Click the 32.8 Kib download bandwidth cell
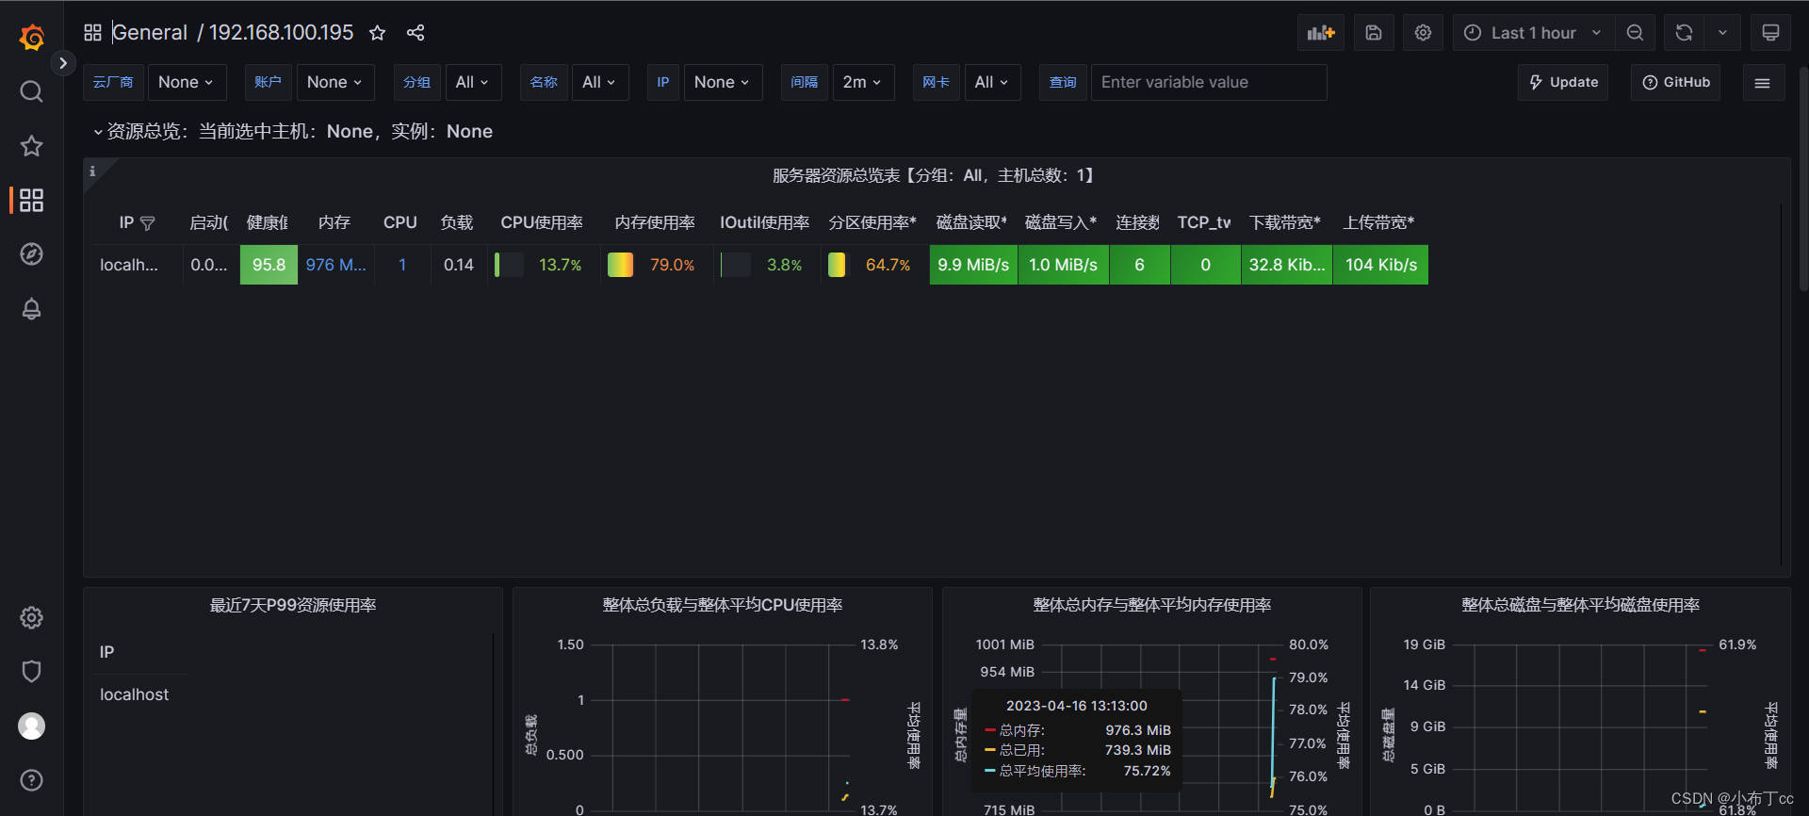 pyautogui.click(x=1287, y=265)
